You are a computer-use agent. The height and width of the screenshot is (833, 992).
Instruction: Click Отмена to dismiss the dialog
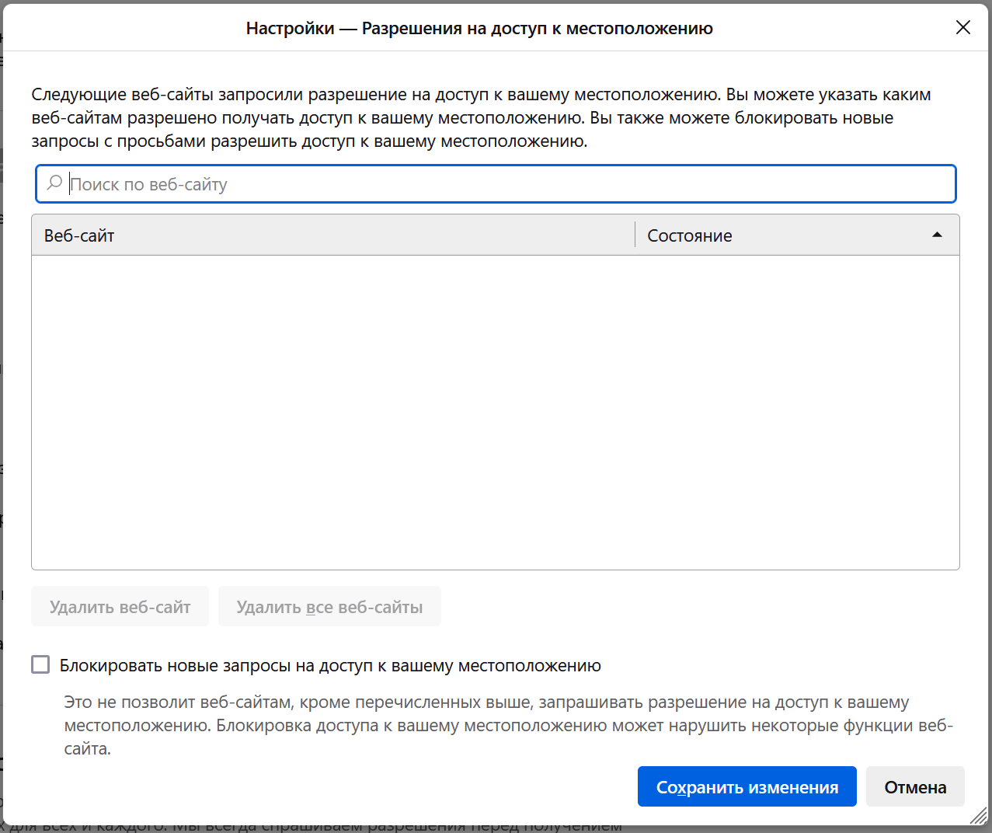click(x=914, y=786)
